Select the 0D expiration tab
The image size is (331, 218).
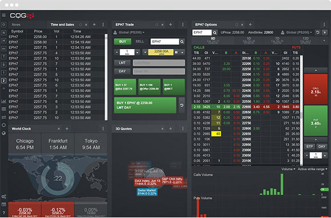(213, 40)
